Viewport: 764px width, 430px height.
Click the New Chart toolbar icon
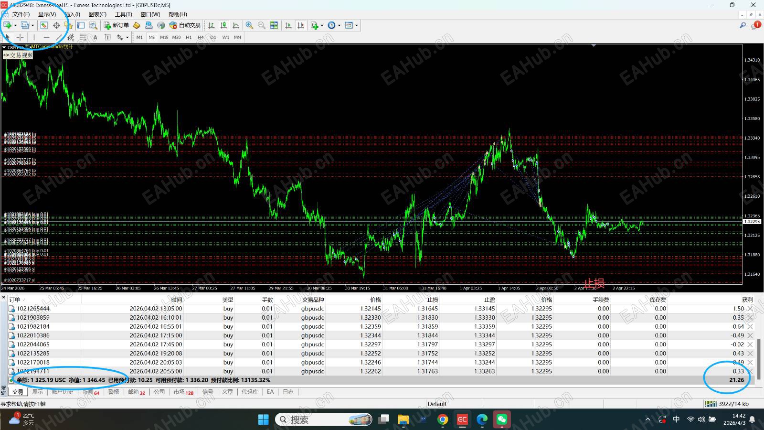point(7,25)
